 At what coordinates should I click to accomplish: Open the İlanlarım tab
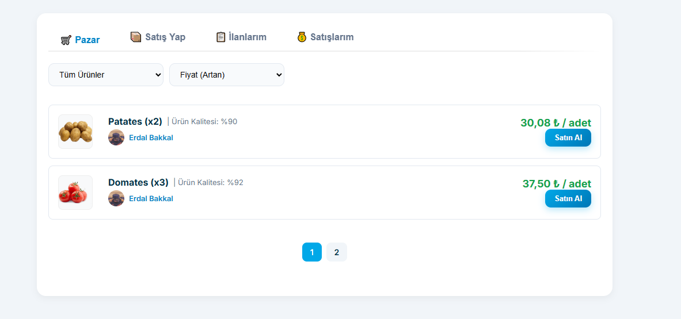click(241, 37)
